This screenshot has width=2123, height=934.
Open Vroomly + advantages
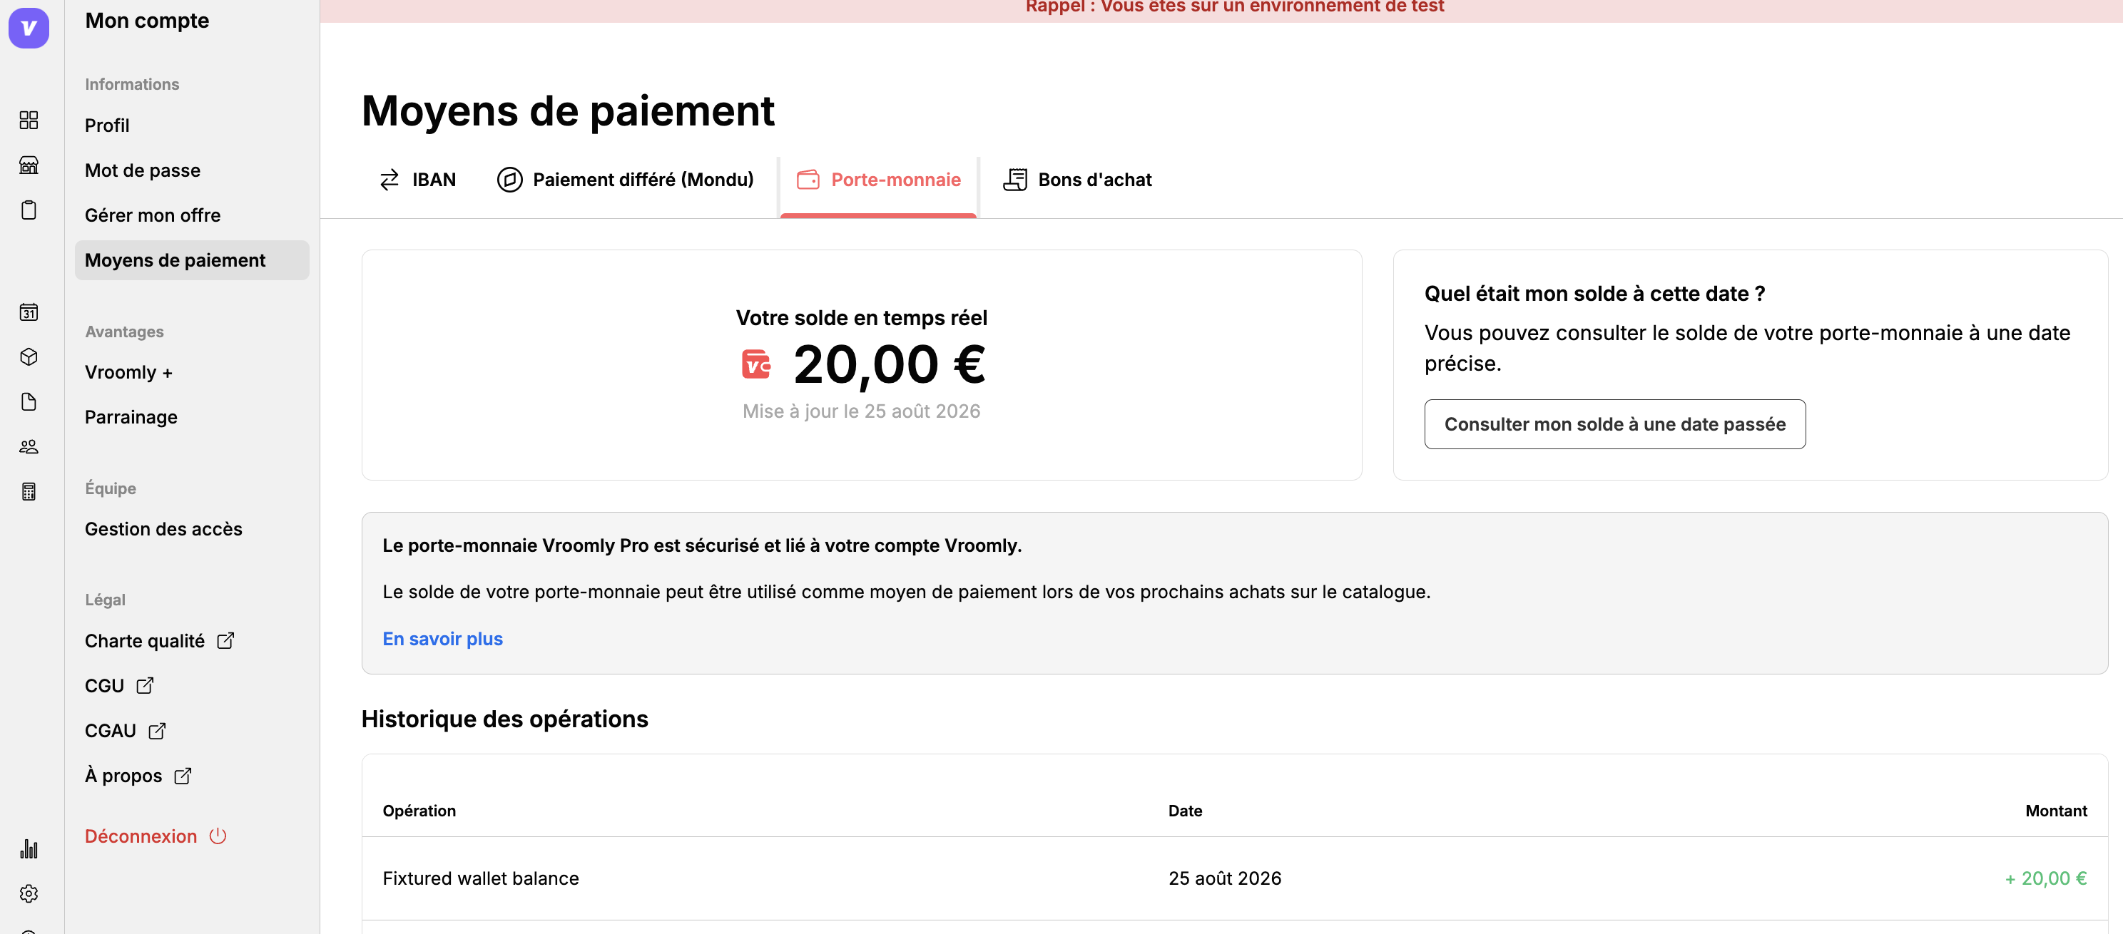click(128, 372)
